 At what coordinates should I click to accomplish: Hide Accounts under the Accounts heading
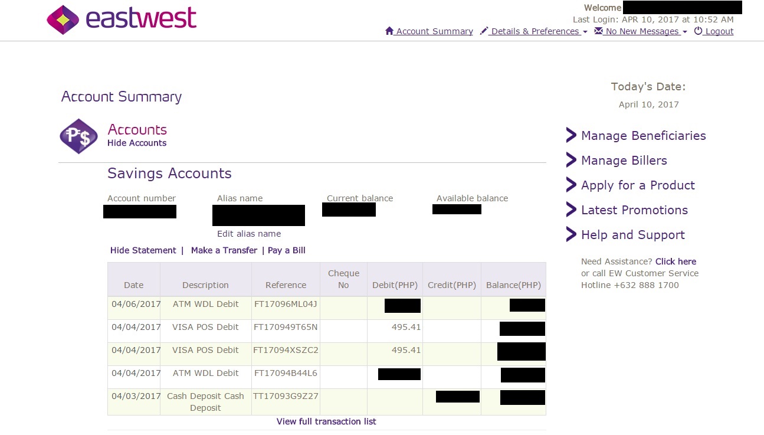pyautogui.click(x=137, y=143)
